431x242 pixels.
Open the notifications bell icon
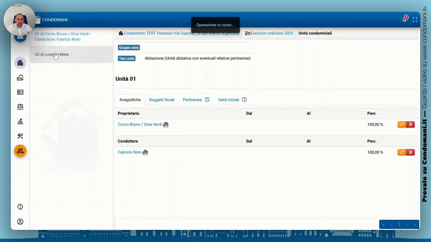tap(404, 19)
